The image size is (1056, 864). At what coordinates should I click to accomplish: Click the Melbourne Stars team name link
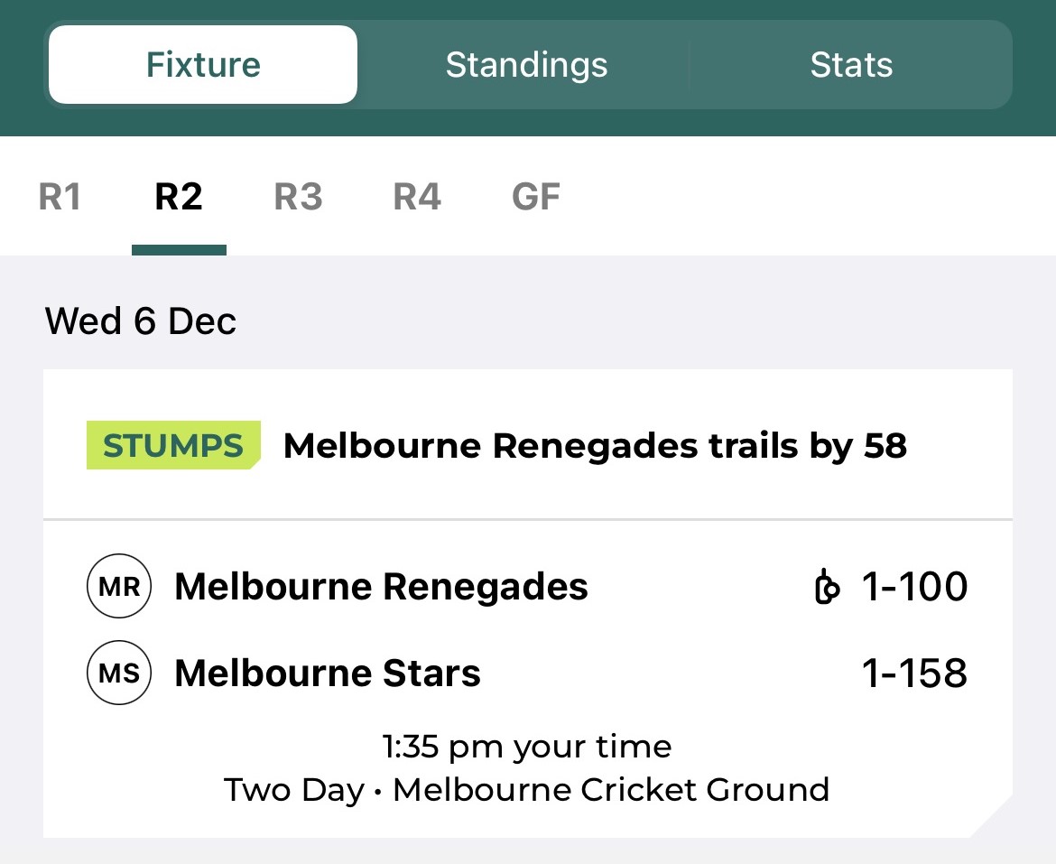(328, 672)
